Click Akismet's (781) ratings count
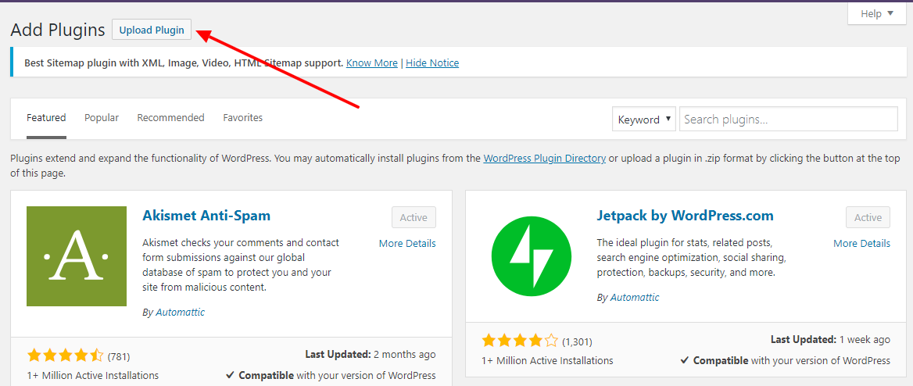This screenshot has width=913, height=386. [119, 356]
